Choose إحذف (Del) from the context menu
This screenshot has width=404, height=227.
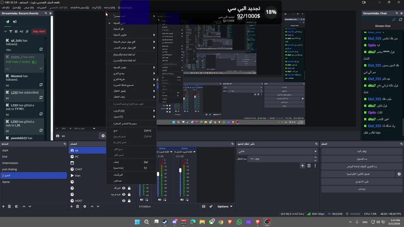coord(131,162)
